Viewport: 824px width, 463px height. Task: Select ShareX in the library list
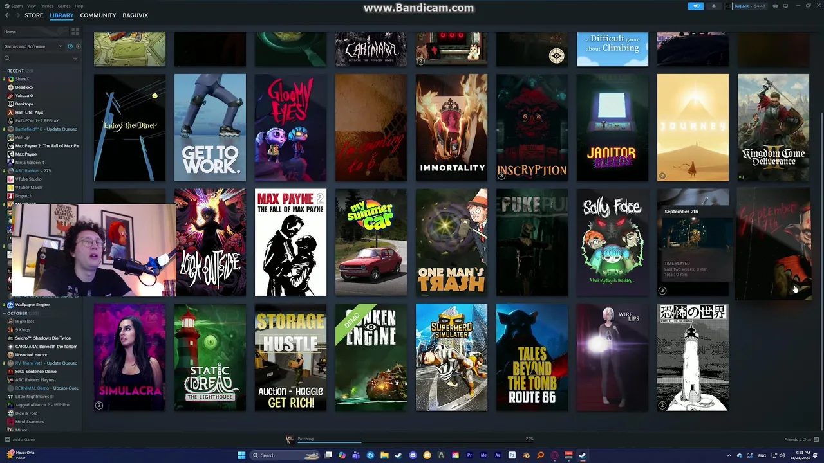click(x=22, y=79)
